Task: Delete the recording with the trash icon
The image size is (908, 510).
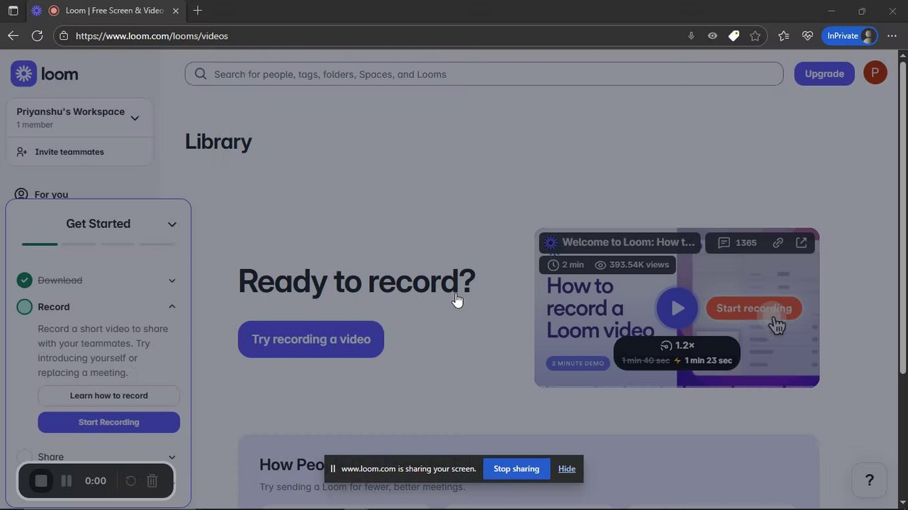Action: (152, 481)
